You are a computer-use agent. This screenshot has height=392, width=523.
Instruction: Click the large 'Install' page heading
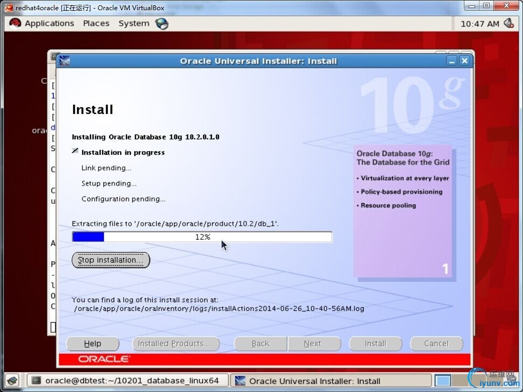coord(93,110)
